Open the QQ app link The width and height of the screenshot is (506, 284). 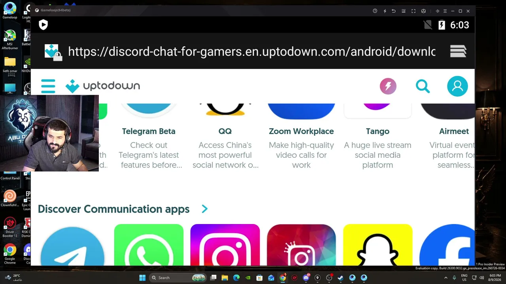[x=225, y=131]
